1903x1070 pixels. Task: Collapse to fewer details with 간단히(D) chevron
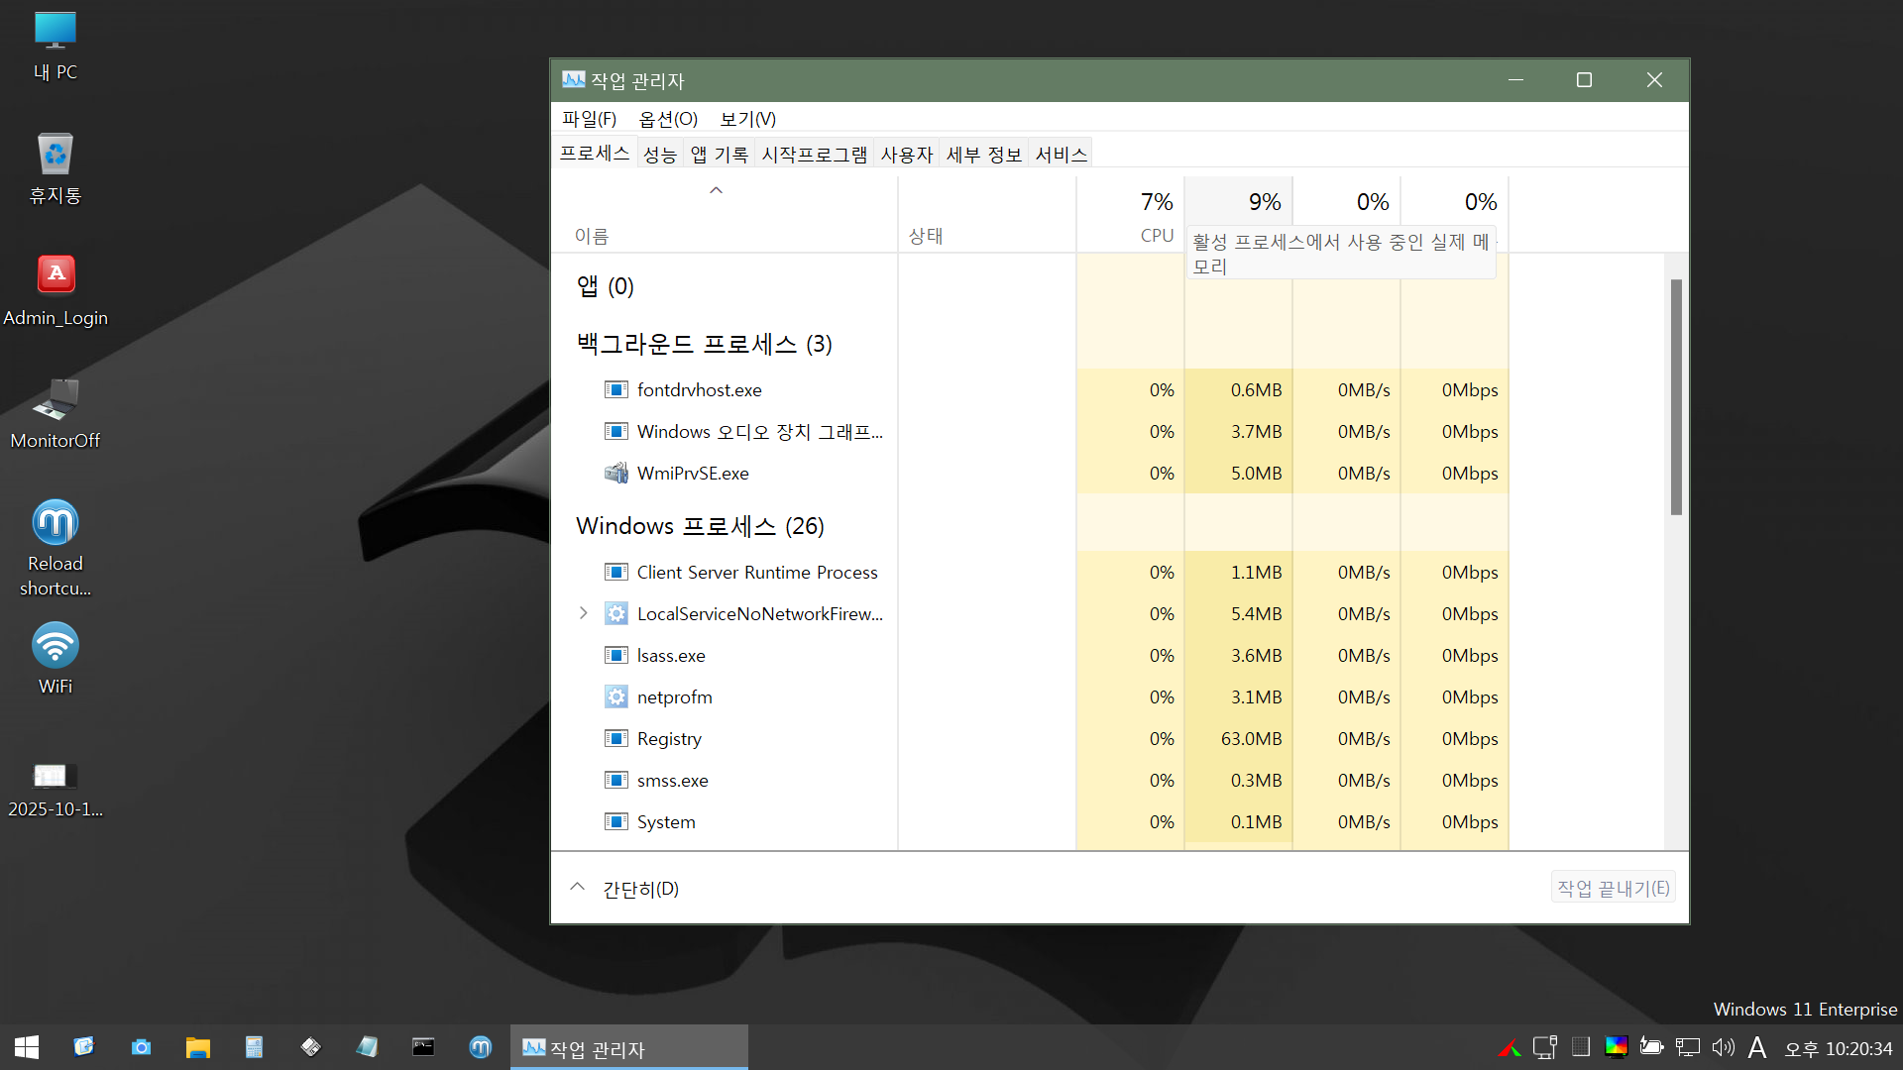pos(578,888)
